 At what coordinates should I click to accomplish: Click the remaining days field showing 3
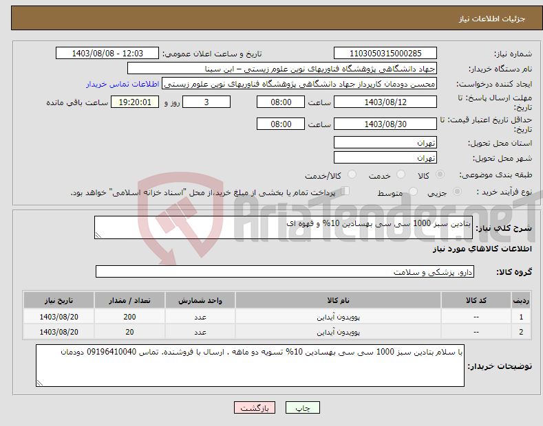click(206, 102)
